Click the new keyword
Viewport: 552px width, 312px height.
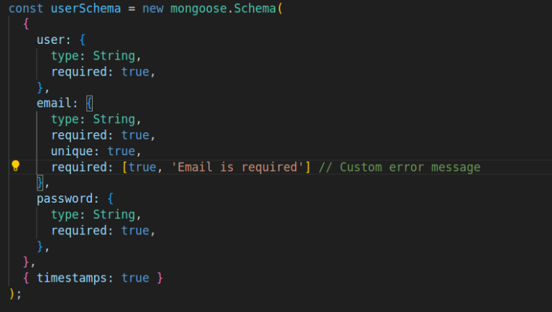(x=153, y=9)
